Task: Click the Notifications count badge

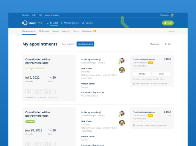Action: [95, 31]
